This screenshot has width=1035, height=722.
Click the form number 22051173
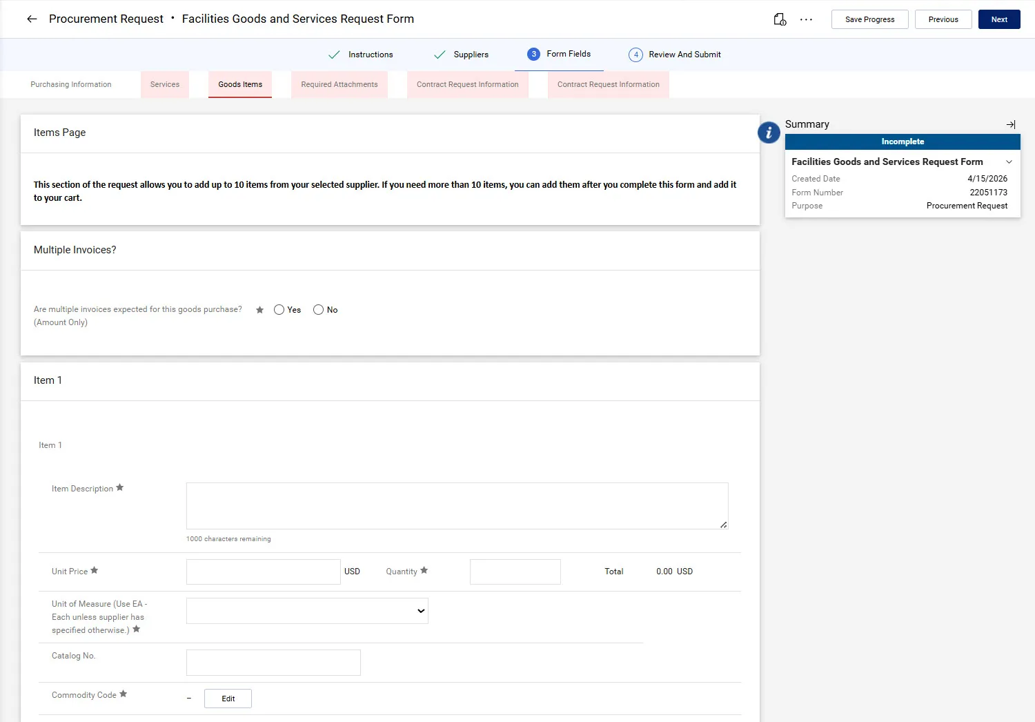pyautogui.click(x=988, y=193)
